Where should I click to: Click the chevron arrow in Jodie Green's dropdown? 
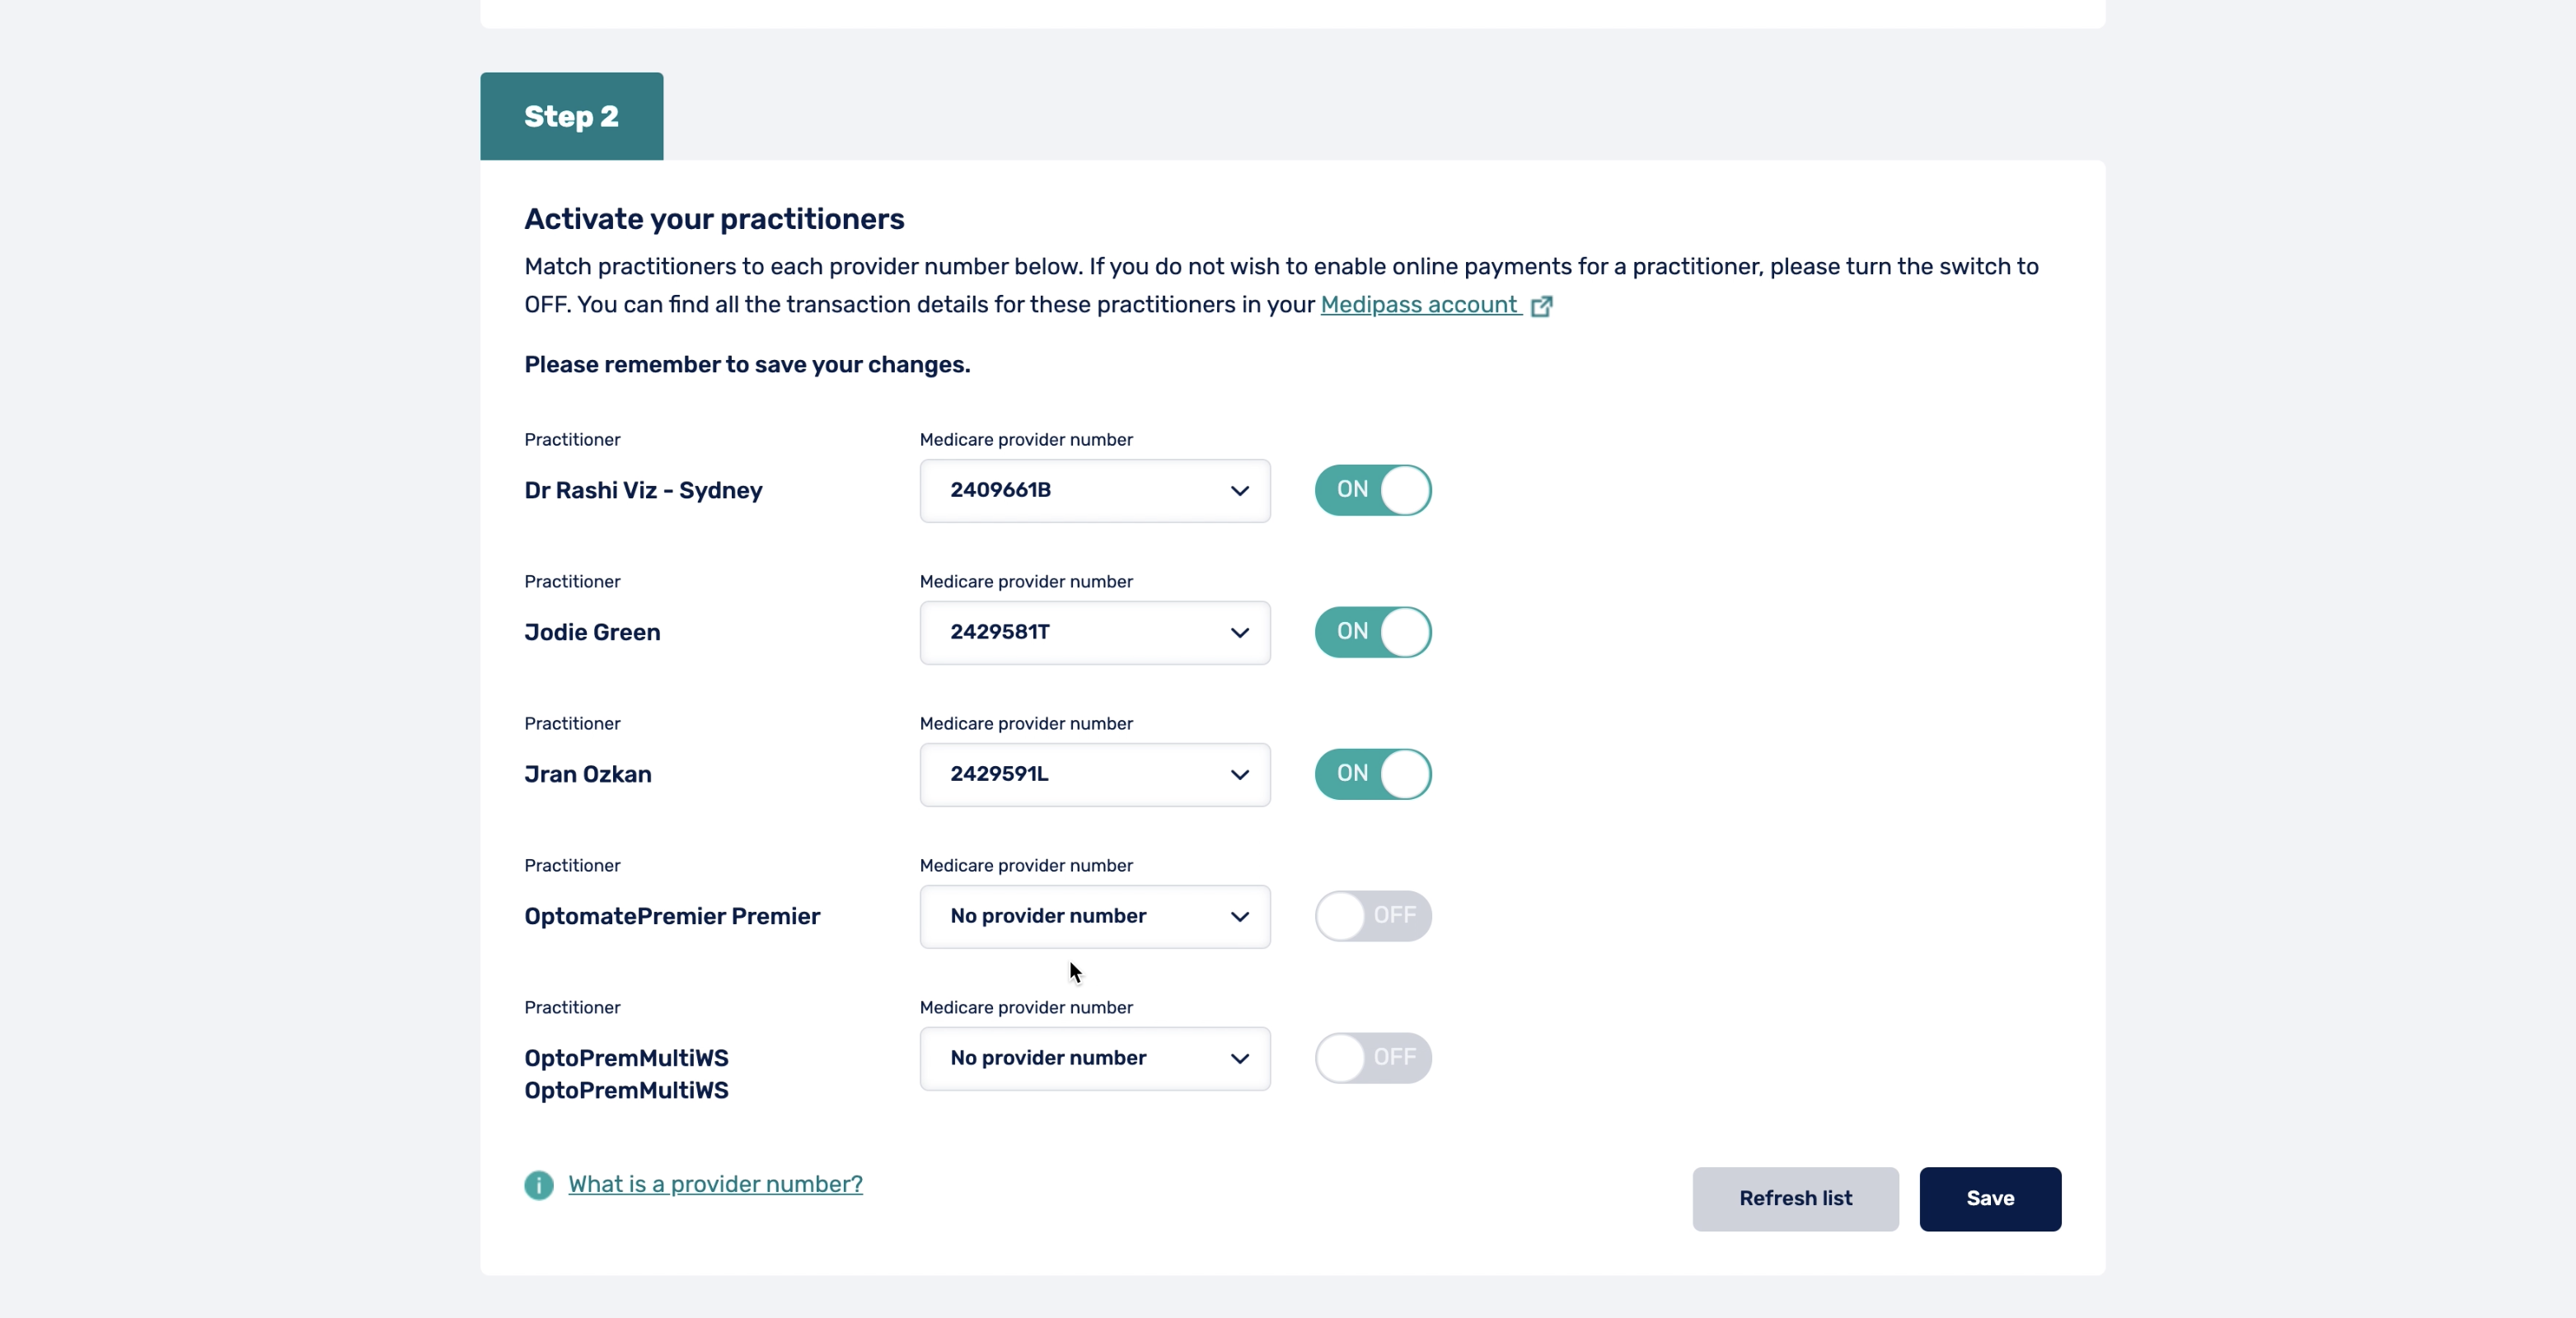click(x=1239, y=633)
